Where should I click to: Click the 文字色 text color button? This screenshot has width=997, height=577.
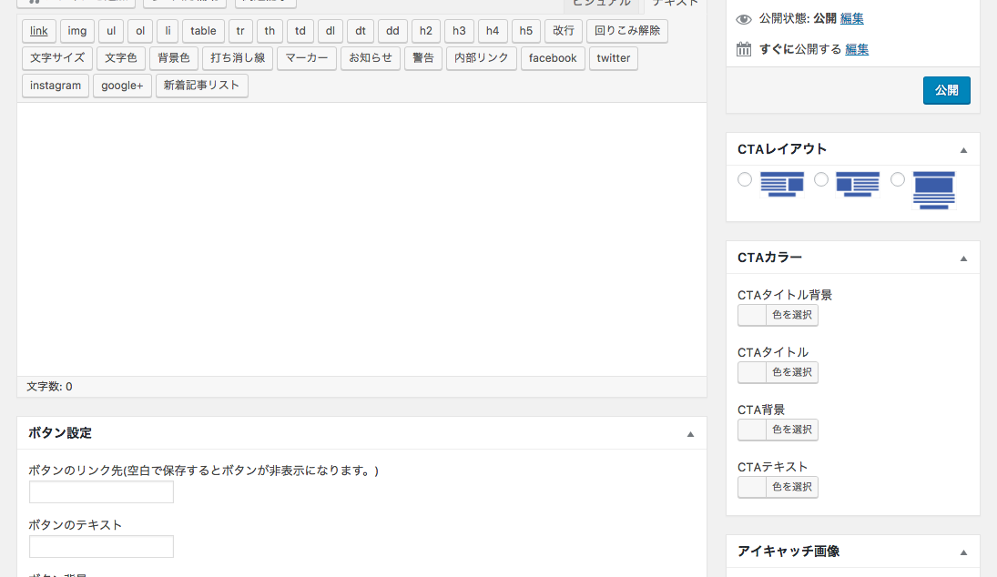(x=121, y=58)
